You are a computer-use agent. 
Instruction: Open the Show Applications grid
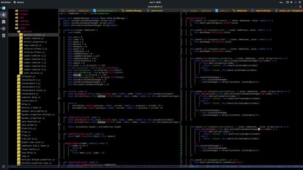tap(4, 167)
